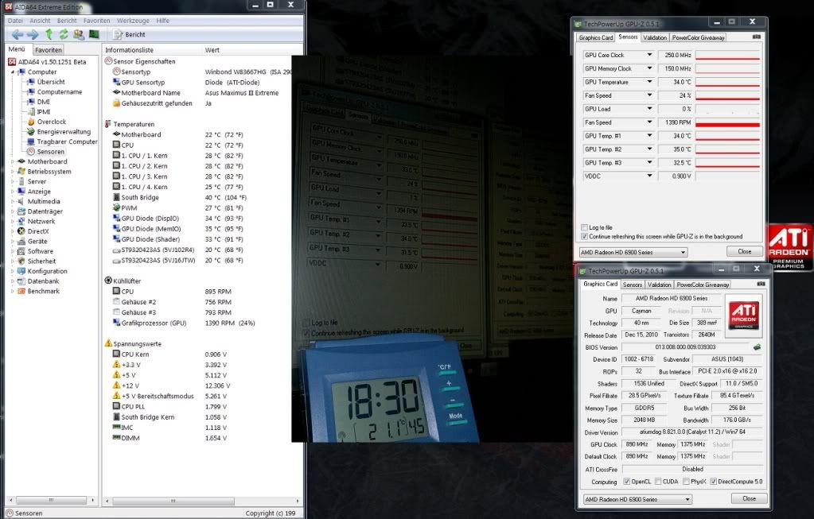Switch to Validation tab in upper GPU-Z window

click(x=655, y=37)
